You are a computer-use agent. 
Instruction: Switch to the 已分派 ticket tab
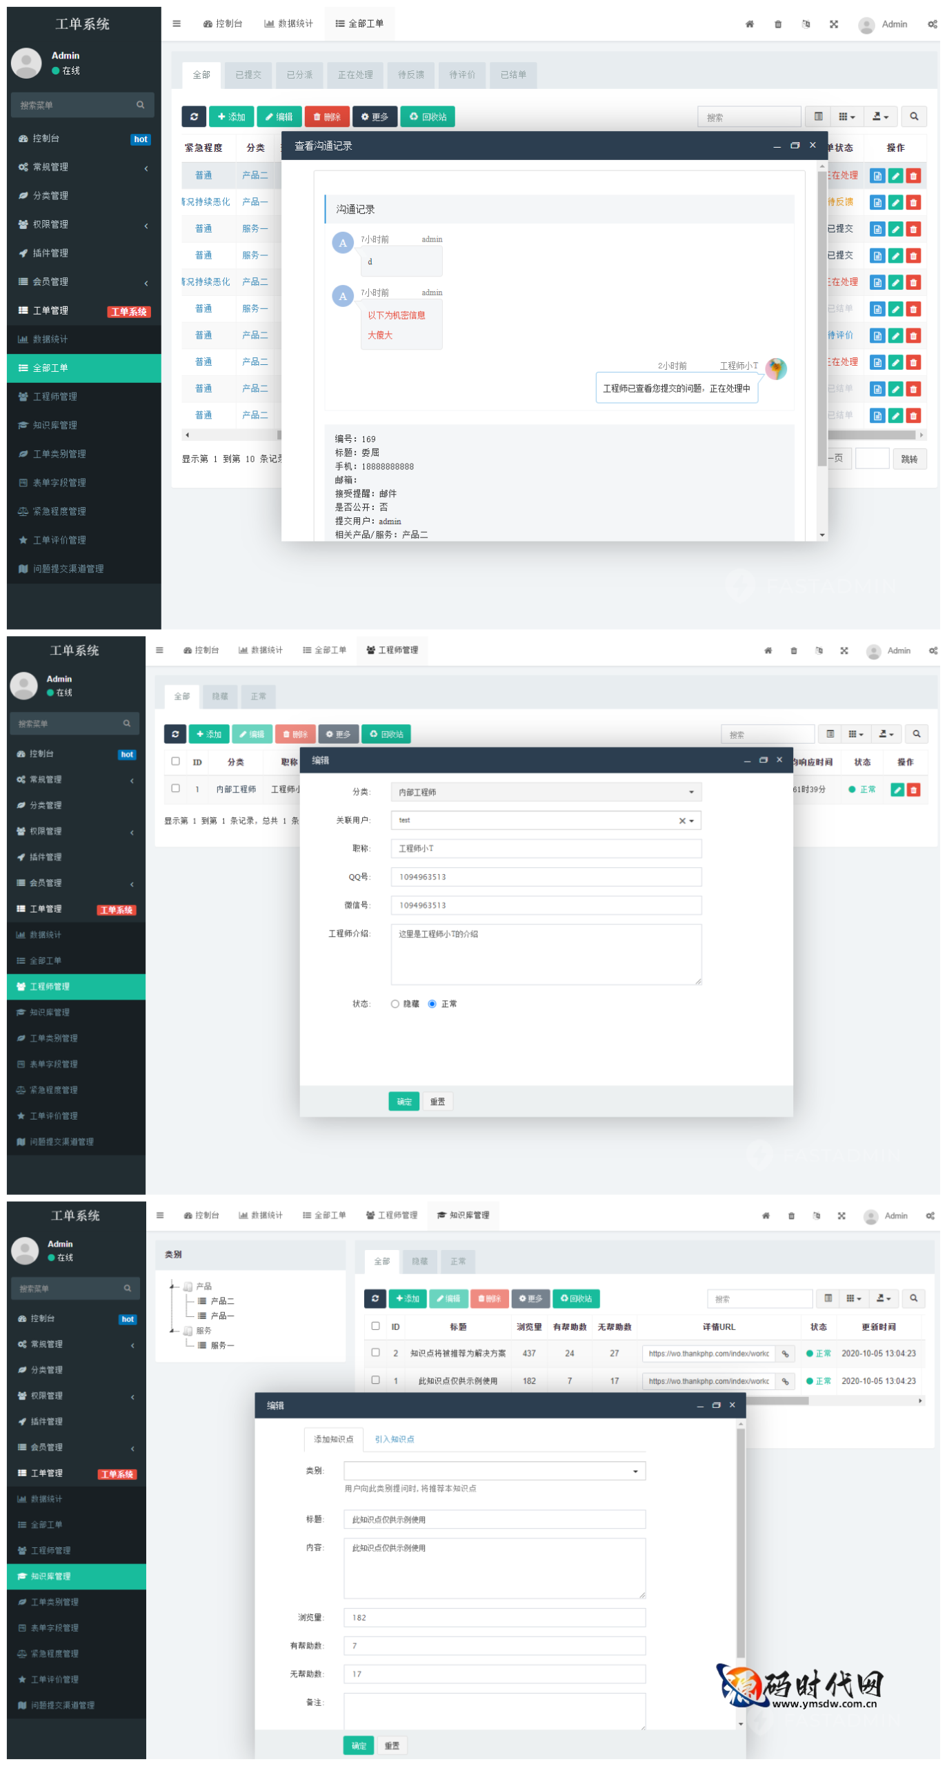[x=299, y=75]
